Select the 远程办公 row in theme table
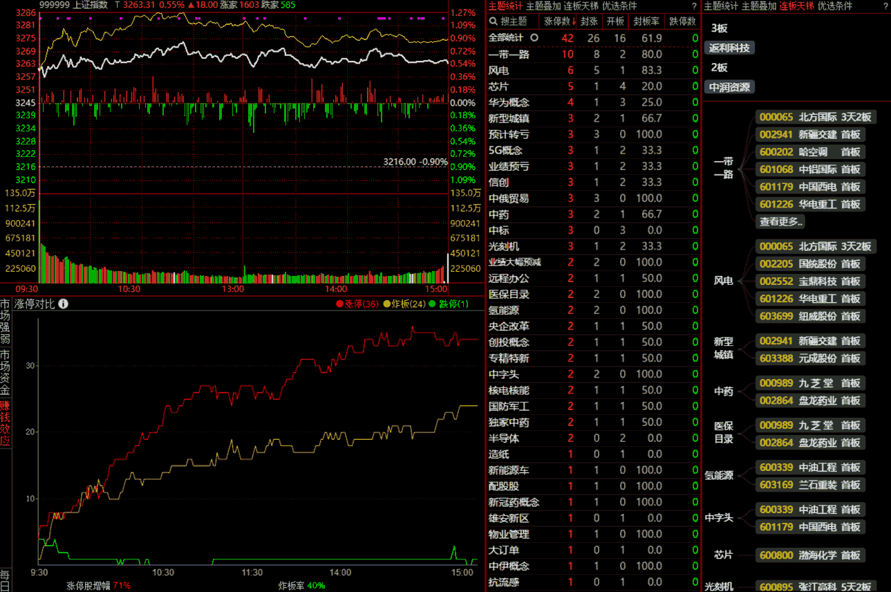The image size is (891, 592). pos(593,278)
